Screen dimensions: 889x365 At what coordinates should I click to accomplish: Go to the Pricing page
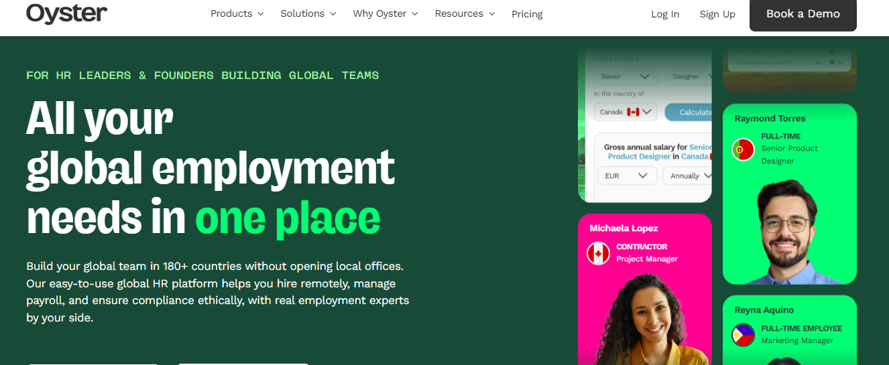click(x=527, y=14)
